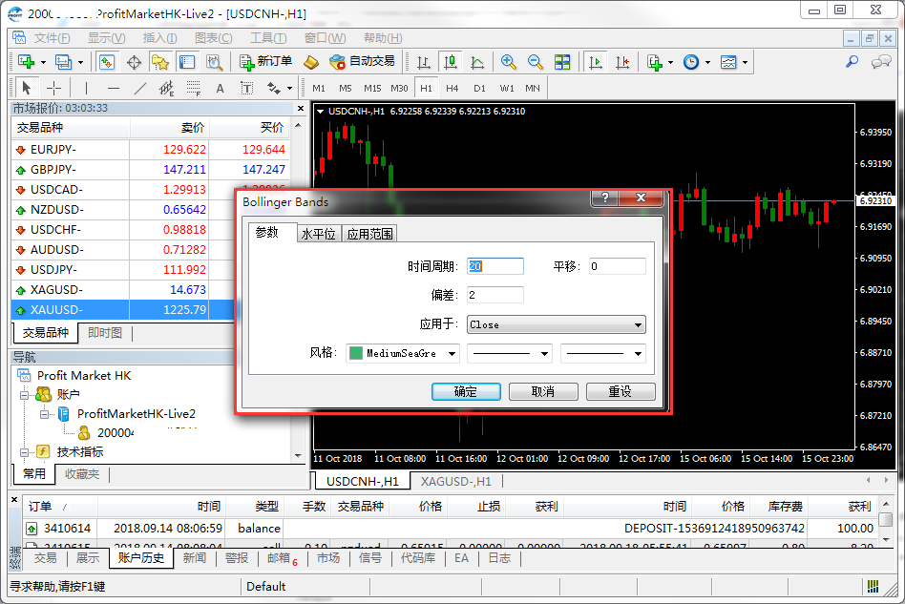Click the tile windows grid icon
Image resolution: width=905 pixels, height=604 pixels.
pyautogui.click(x=562, y=62)
